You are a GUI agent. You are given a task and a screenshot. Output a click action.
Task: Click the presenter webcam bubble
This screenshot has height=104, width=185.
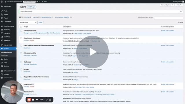[x=12, y=92]
